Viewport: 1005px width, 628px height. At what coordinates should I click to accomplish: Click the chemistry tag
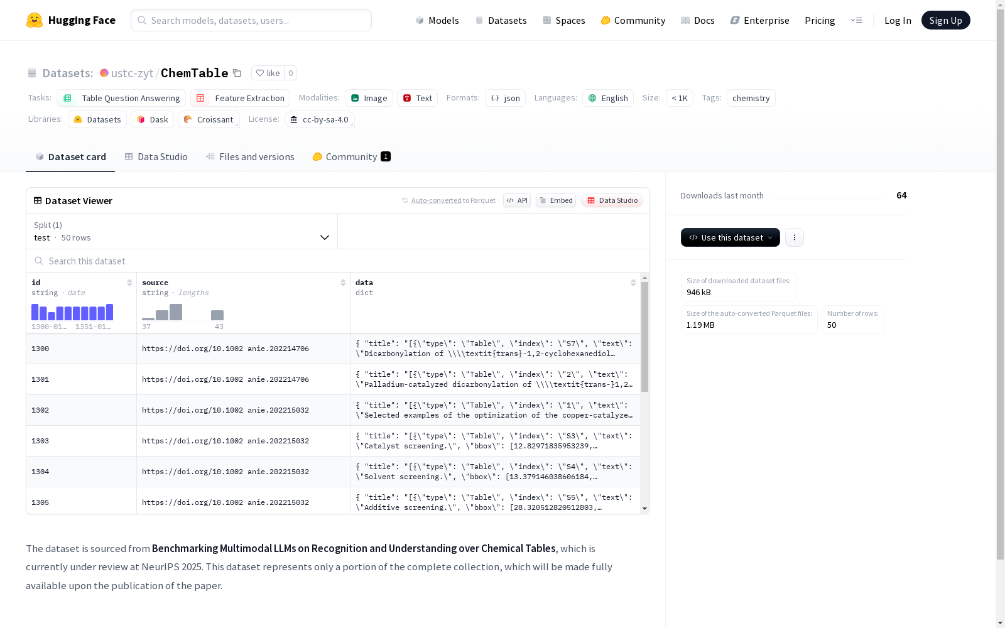coord(751,98)
